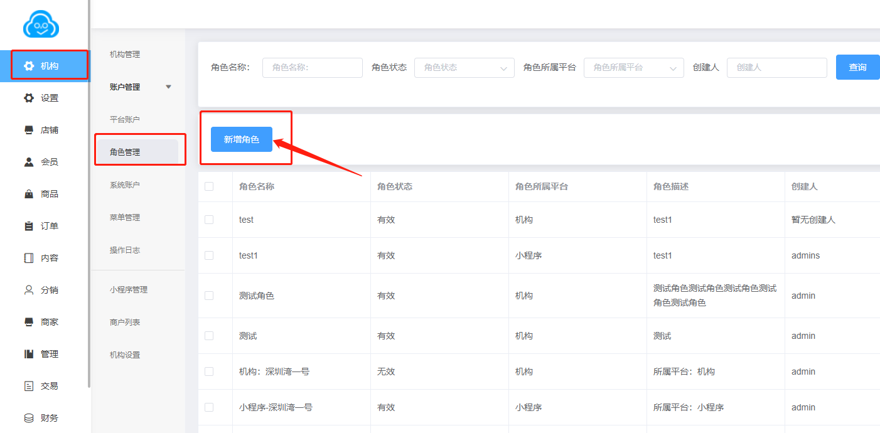Image resolution: width=880 pixels, height=433 pixels.
Task: Click the role name 测试角色
Action: [x=257, y=296]
